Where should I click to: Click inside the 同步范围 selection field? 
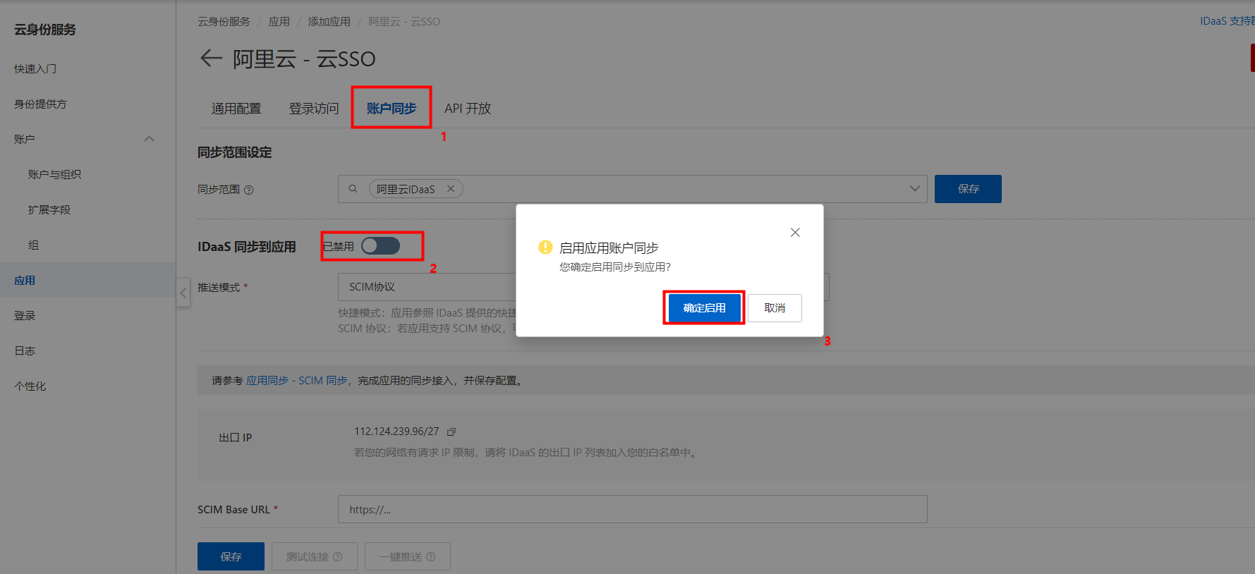click(x=632, y=189)
